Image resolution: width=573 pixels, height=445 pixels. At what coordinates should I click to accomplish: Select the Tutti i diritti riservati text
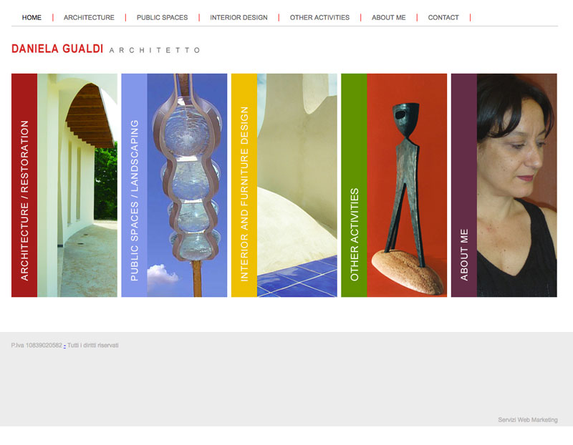point(93,346)
